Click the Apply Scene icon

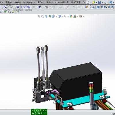[x=74, y=16]
